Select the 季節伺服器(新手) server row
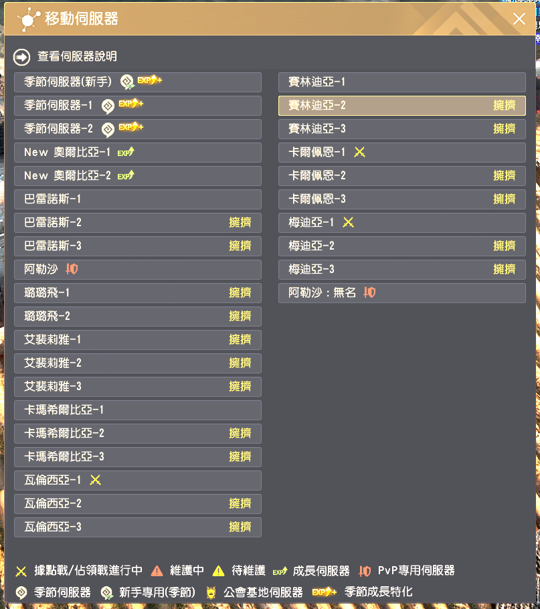This screenshot has width=540, height=609. point(138,82)
